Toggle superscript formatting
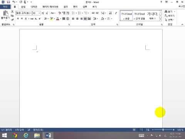This screenshot has width=185, height=139. (x=40, y=19)
